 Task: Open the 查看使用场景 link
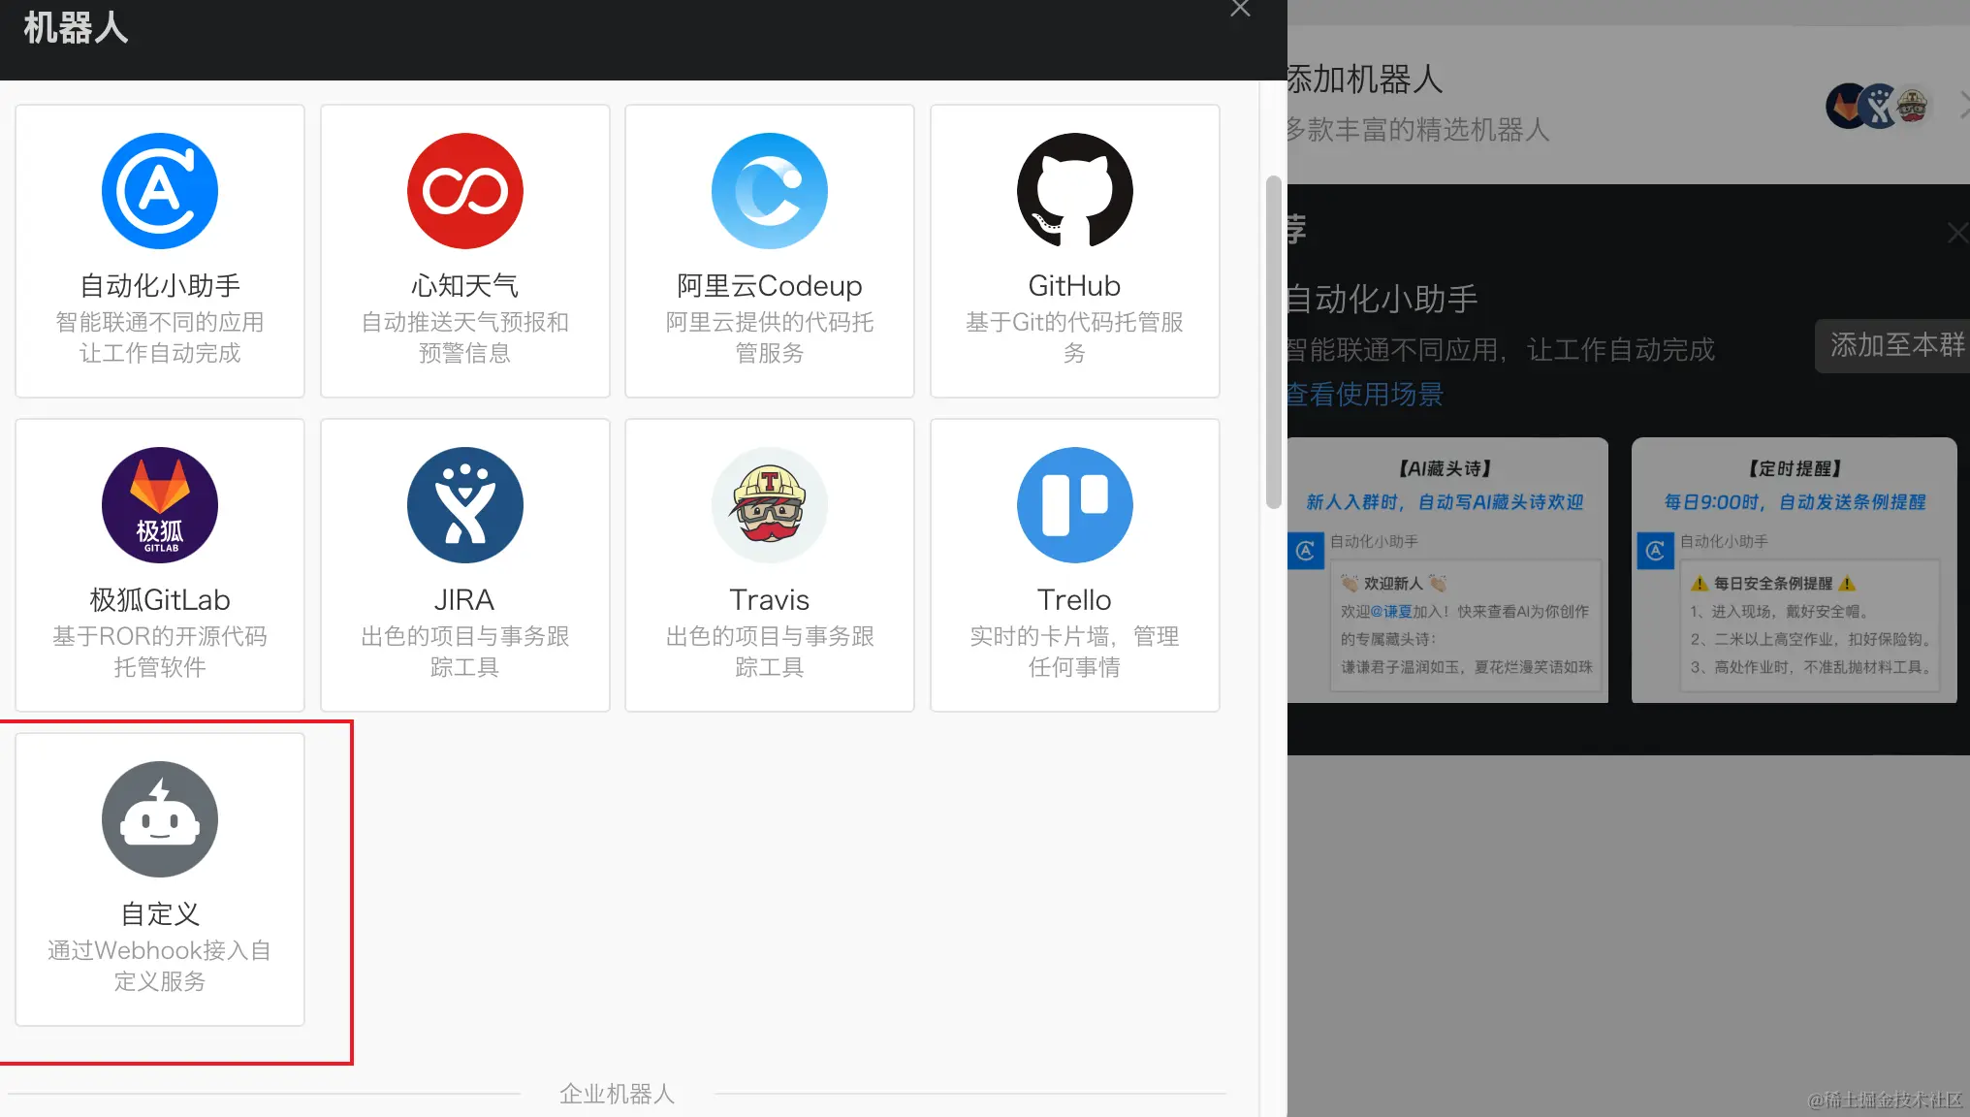click(1365, 395)
